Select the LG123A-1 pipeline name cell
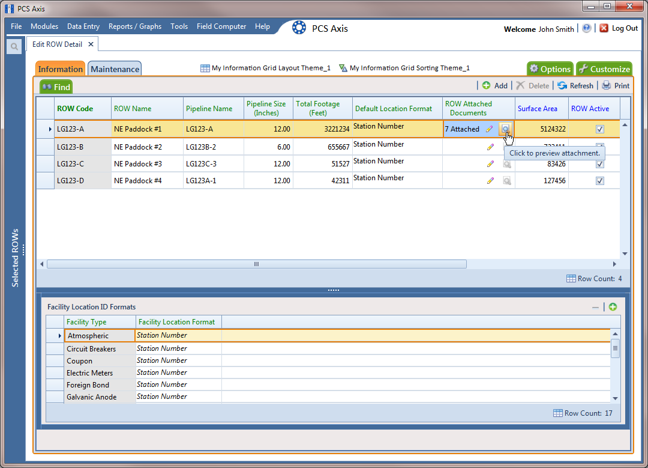Viewport: 648px width, 468px height. click(213, 181)
